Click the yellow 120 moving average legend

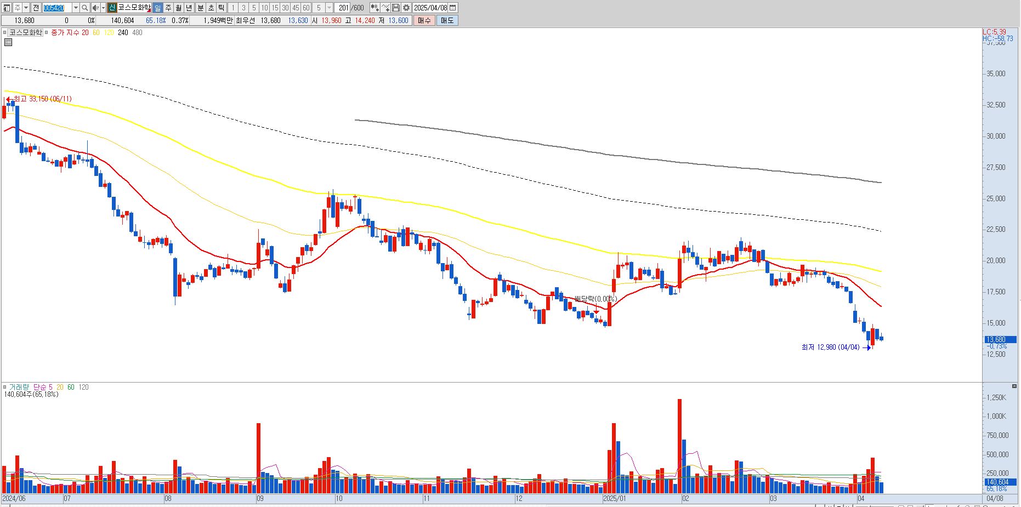click(x=109, y=32)
